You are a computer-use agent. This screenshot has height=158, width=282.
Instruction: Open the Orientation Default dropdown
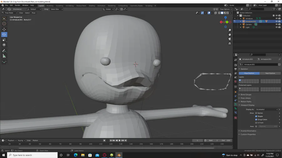coord(34,9)
